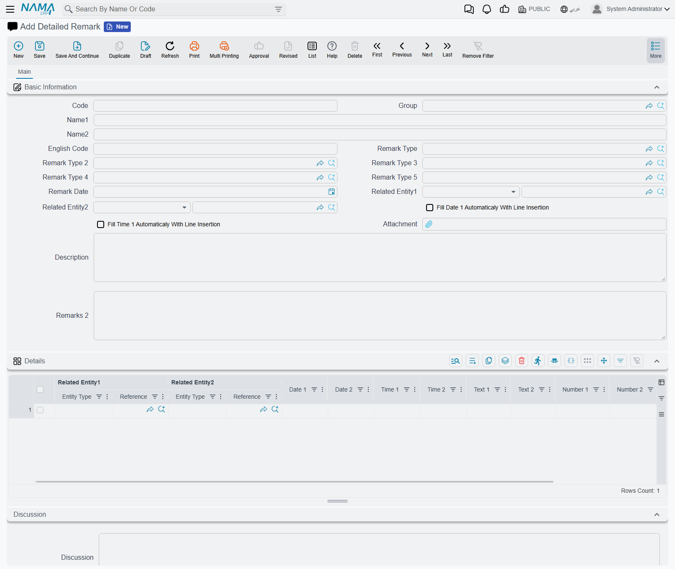Image resolution: width=675 pixels, height=569 pixels.
Task: Open Remark Type 2 lookup search icon
Action: [x=332, y=163]
